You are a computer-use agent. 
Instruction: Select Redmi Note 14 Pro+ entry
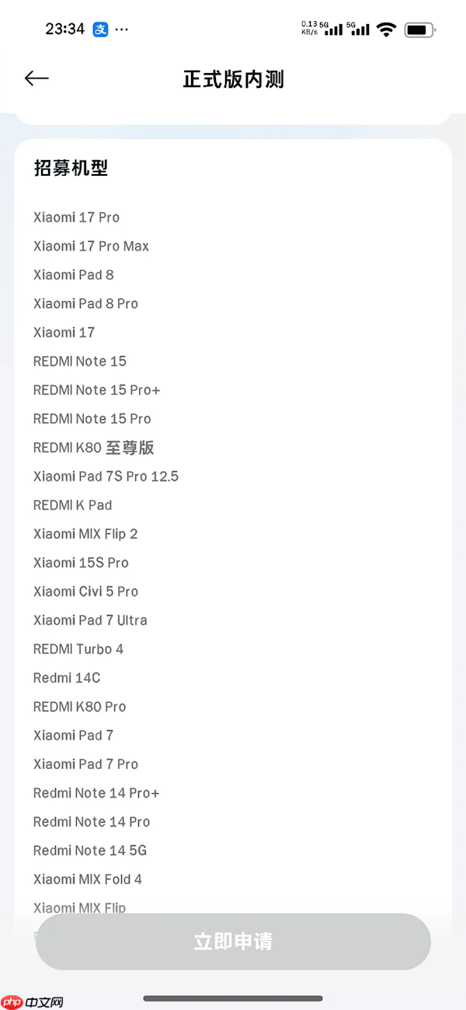(96, 792)
